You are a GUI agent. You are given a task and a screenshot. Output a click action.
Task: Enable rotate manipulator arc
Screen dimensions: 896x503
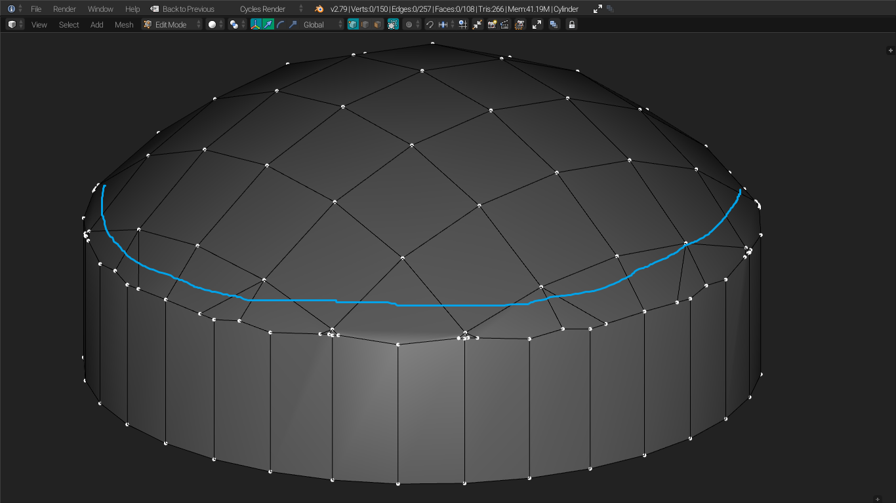[280, 24]
